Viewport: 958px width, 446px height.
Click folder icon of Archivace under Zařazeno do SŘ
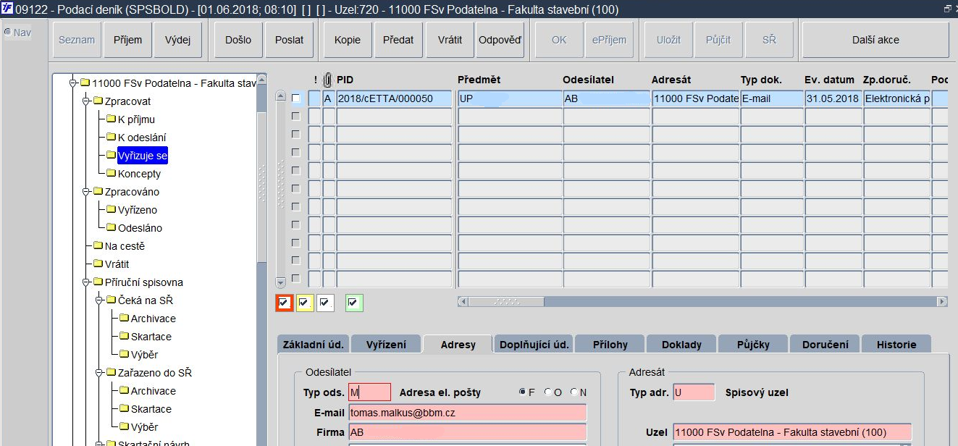(124, 390)
